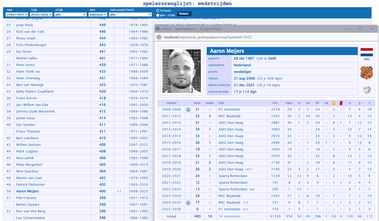Open Piet Fransen's player entry
The width and height of the screenshot is (379, 221).
(x=27, y=198)
